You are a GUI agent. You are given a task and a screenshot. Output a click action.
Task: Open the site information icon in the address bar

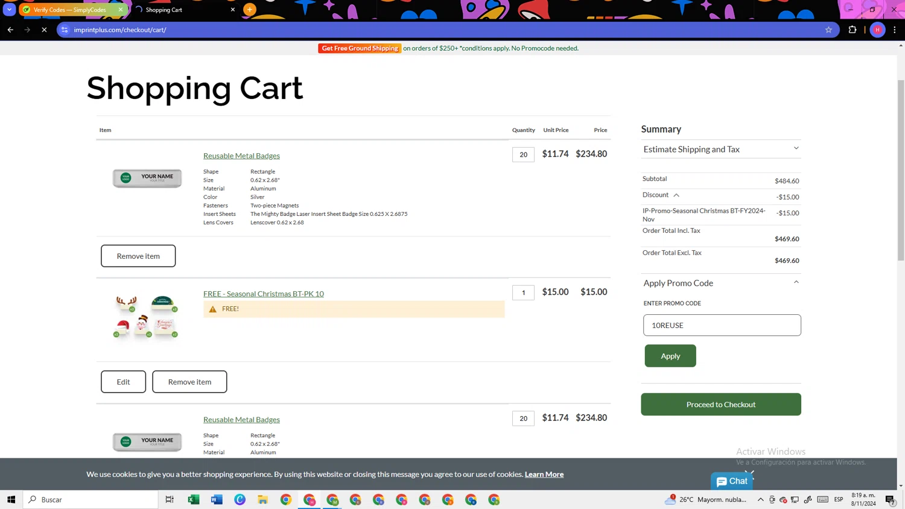pyautogui.click(x=65, y=30)
